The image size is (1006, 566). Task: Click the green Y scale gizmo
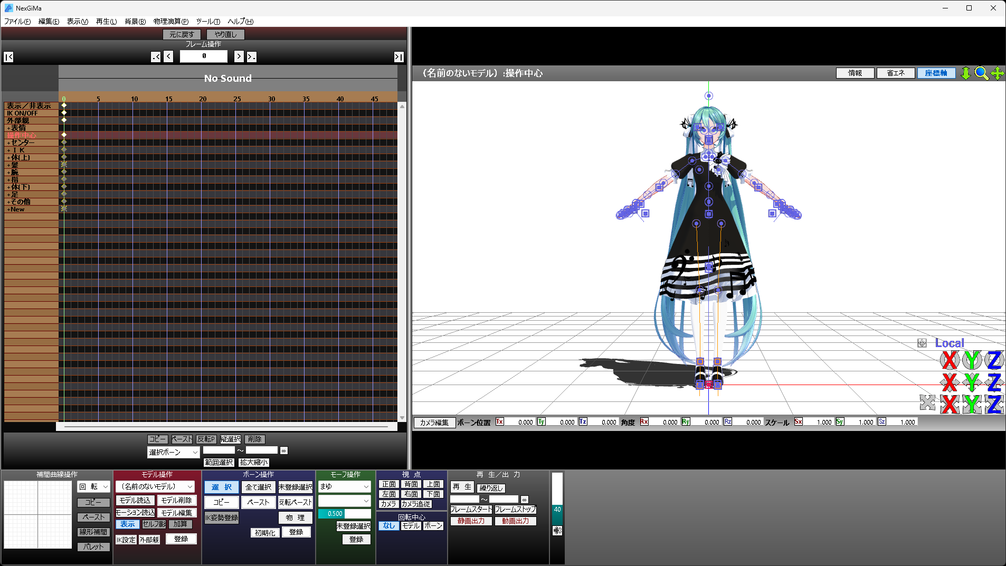tap(972, 404)
